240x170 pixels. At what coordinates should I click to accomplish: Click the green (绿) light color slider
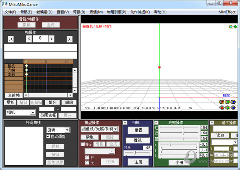(x=179, y=133)
